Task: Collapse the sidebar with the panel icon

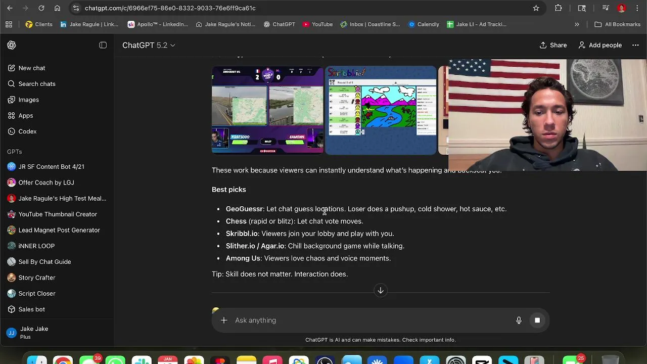Action: pos(103,45)
